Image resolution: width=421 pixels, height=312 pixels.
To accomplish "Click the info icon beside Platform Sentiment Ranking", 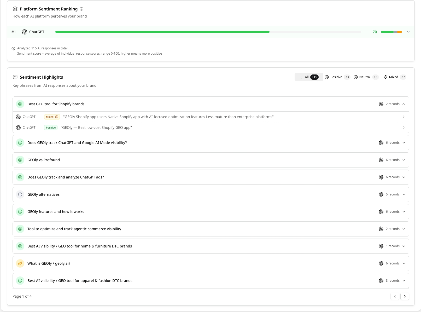I will (81, 9).
